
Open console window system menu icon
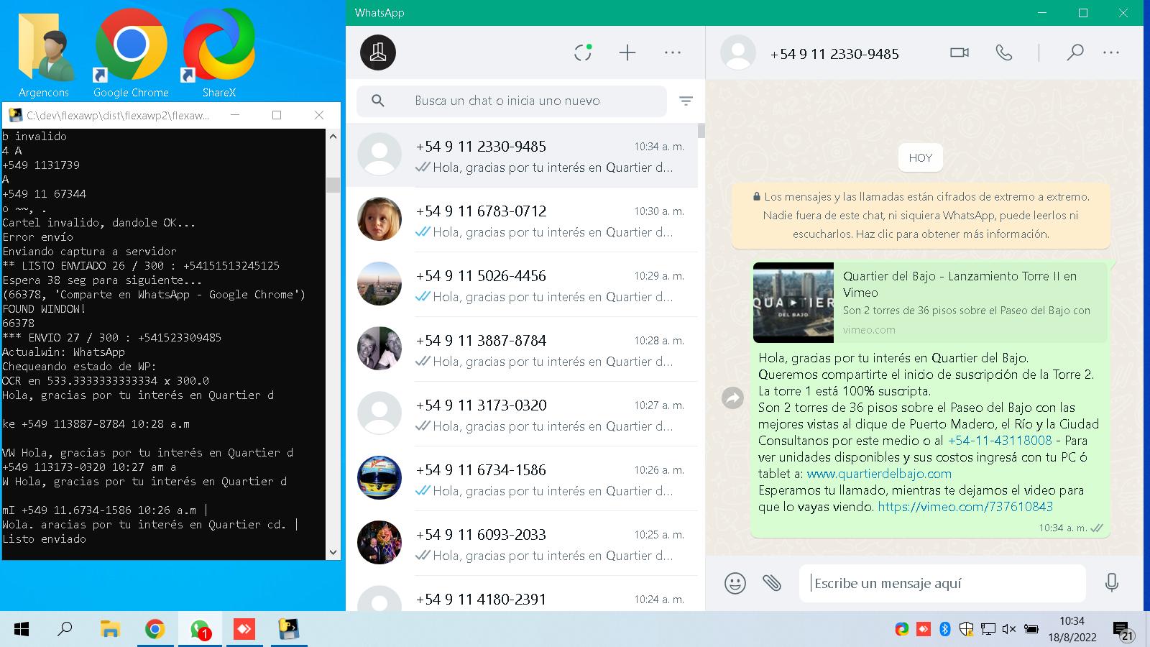(14, 115)
